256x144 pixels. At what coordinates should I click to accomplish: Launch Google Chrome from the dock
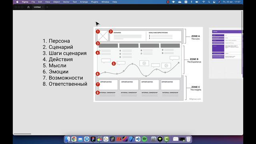pos(74,139)
